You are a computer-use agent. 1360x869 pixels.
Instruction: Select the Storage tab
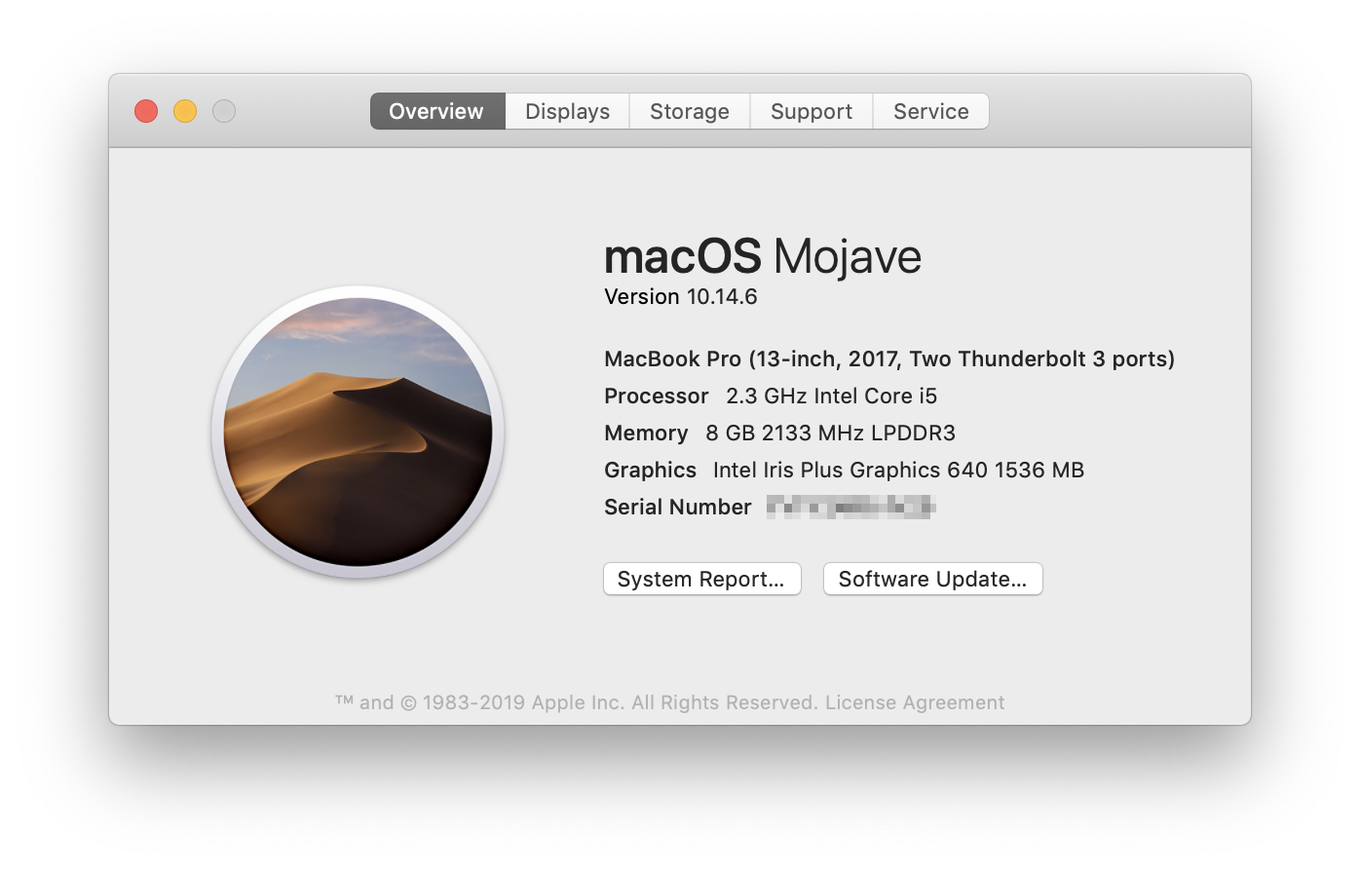point(689,111)
